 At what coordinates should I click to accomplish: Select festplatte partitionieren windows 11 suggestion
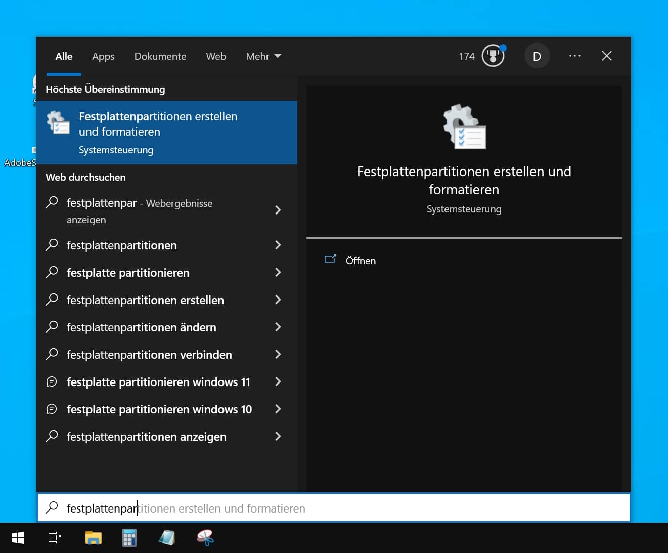(x=158, y=382)
